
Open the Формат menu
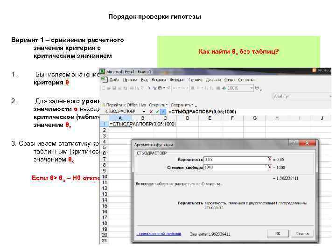[177, 80]
